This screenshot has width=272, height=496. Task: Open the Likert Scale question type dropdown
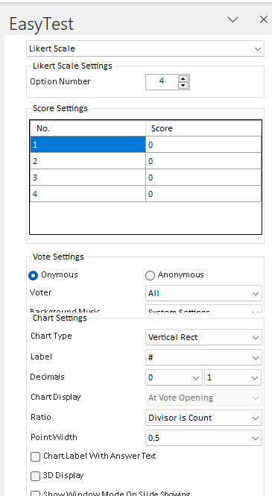point(145,48)
